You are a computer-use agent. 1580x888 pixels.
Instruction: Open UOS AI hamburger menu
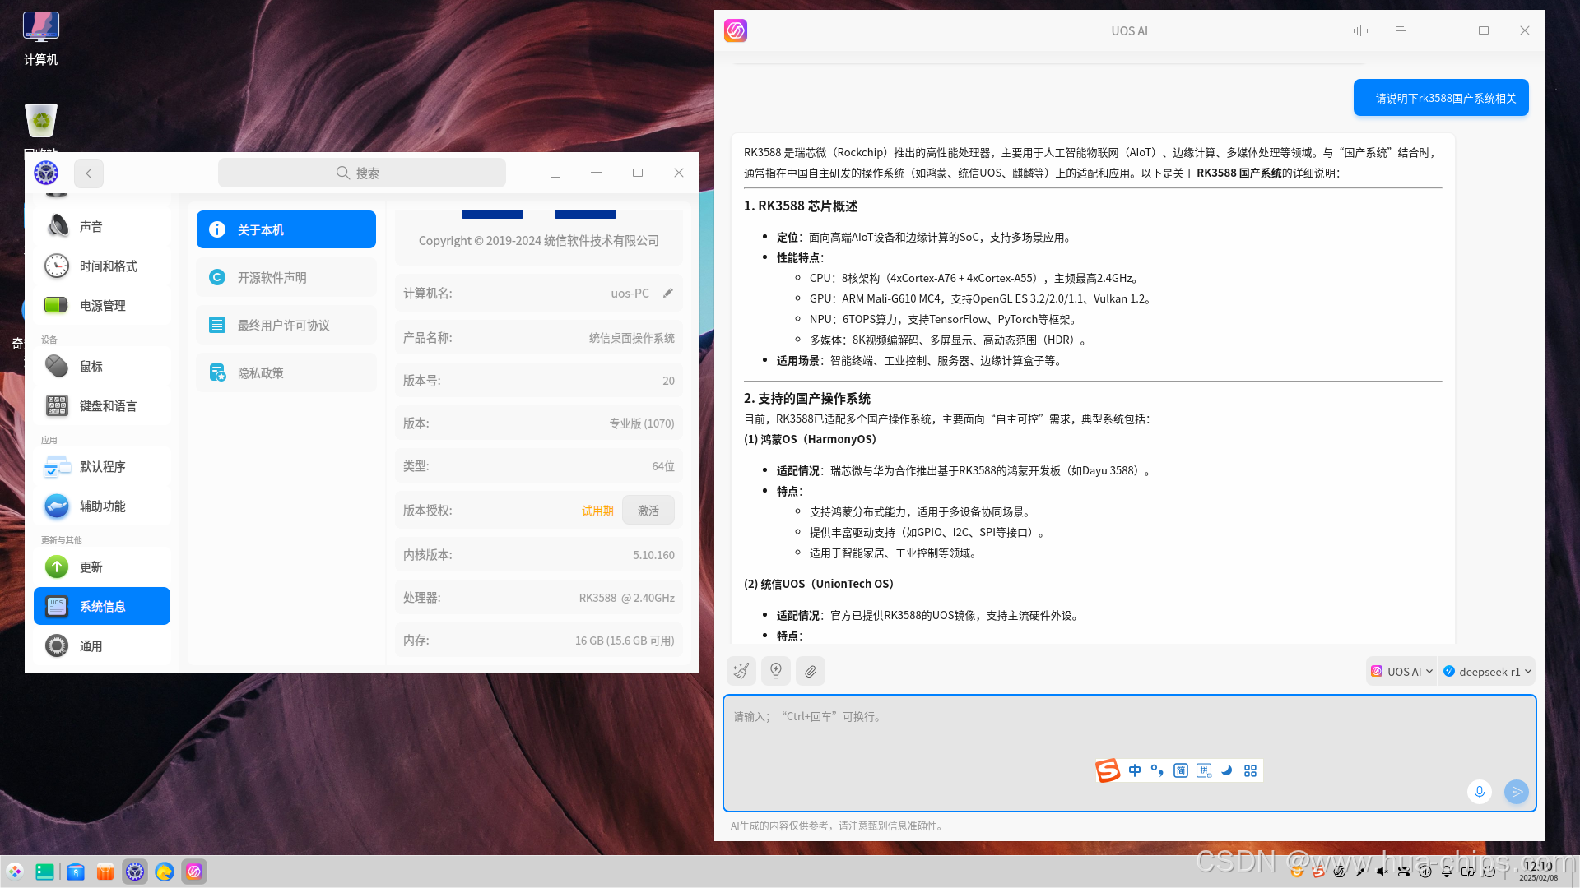[1401, 30]
